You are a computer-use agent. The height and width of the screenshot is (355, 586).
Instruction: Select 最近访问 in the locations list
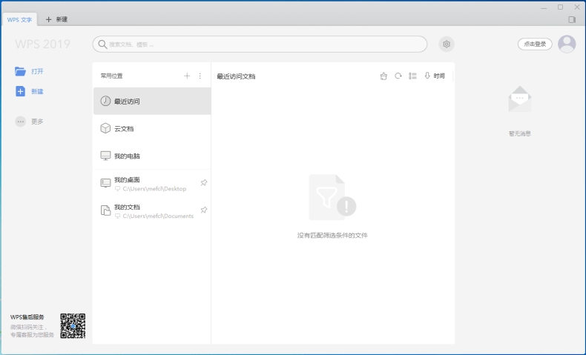point(152,101)
